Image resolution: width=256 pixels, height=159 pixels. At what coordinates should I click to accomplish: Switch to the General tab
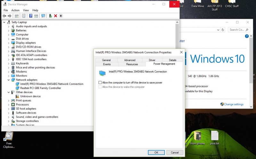coord(106,60)
